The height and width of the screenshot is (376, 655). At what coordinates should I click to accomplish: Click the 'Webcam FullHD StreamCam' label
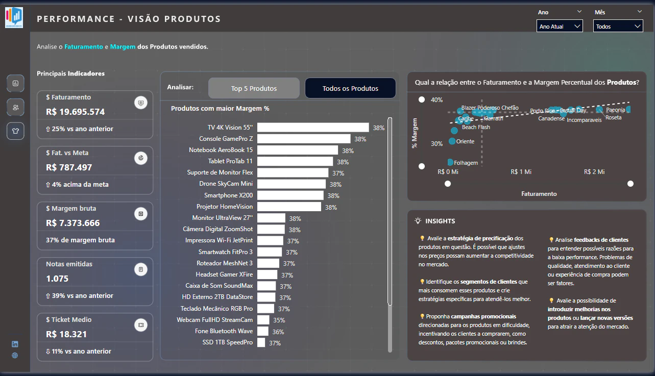(x=215, y=320)
